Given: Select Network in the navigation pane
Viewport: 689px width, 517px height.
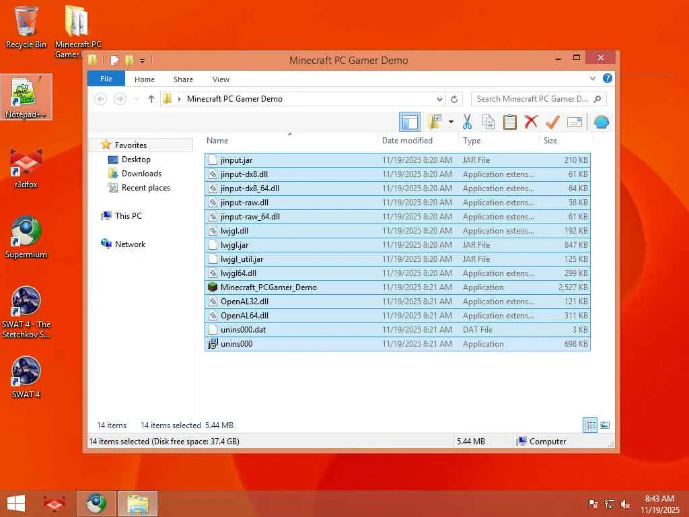Looking at the screenshot, I should pos(130,244).
